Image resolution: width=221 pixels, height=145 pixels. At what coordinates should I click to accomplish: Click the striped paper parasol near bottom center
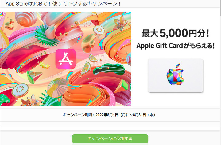point(56,87)
